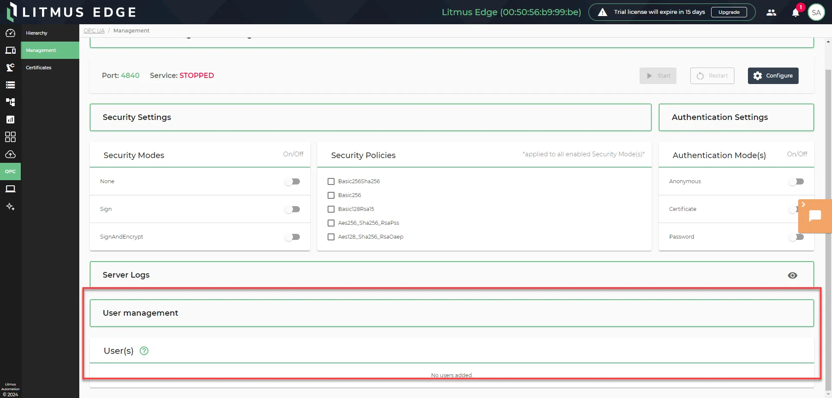The image size is (832, 398).
Task: Open the system laptop sidebar icon
Action: [10, 189]
